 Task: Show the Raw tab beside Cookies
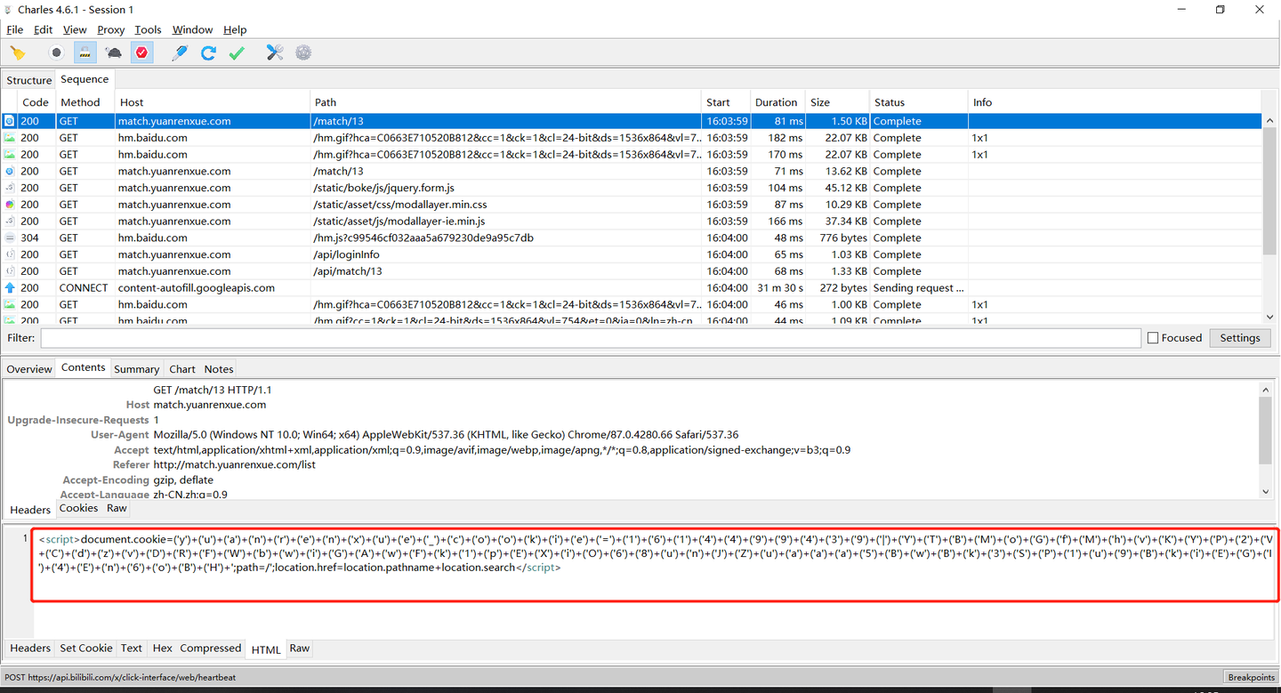(x=117, y=508)
